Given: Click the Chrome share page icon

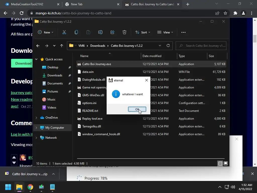Looking at the screenshot, I should point(217,13).
